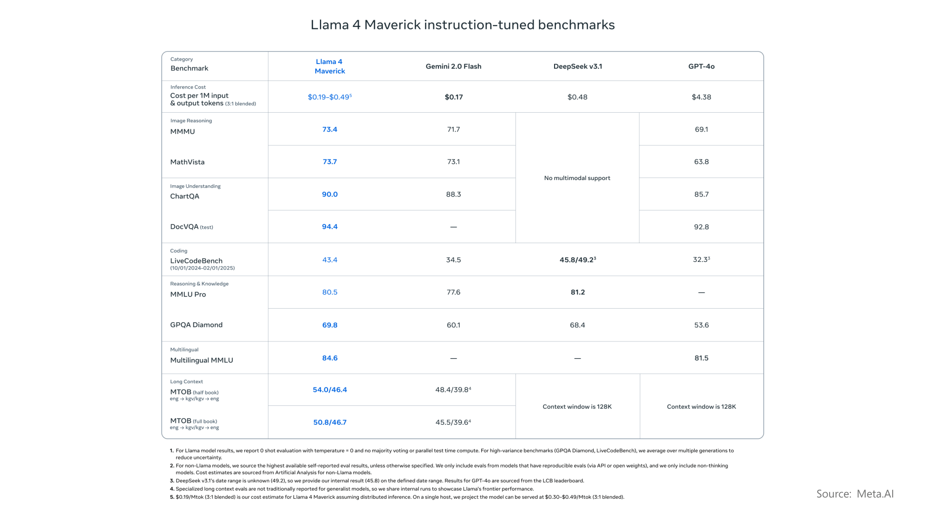Select the 'GPT-4o' column header

pyautogui.click(x=701, y=66)
